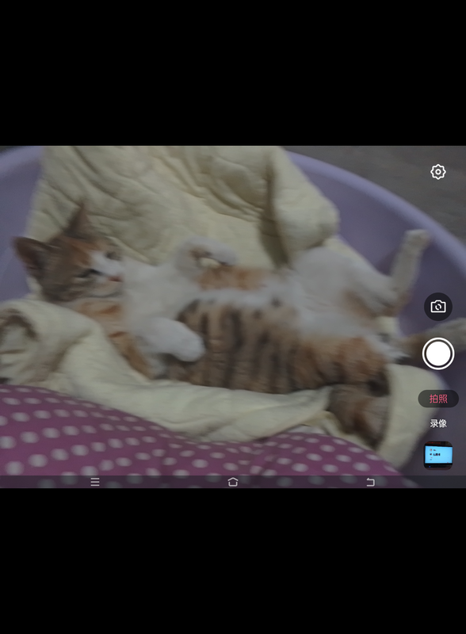Switch between front and rear camera

(x=438, y=307)
